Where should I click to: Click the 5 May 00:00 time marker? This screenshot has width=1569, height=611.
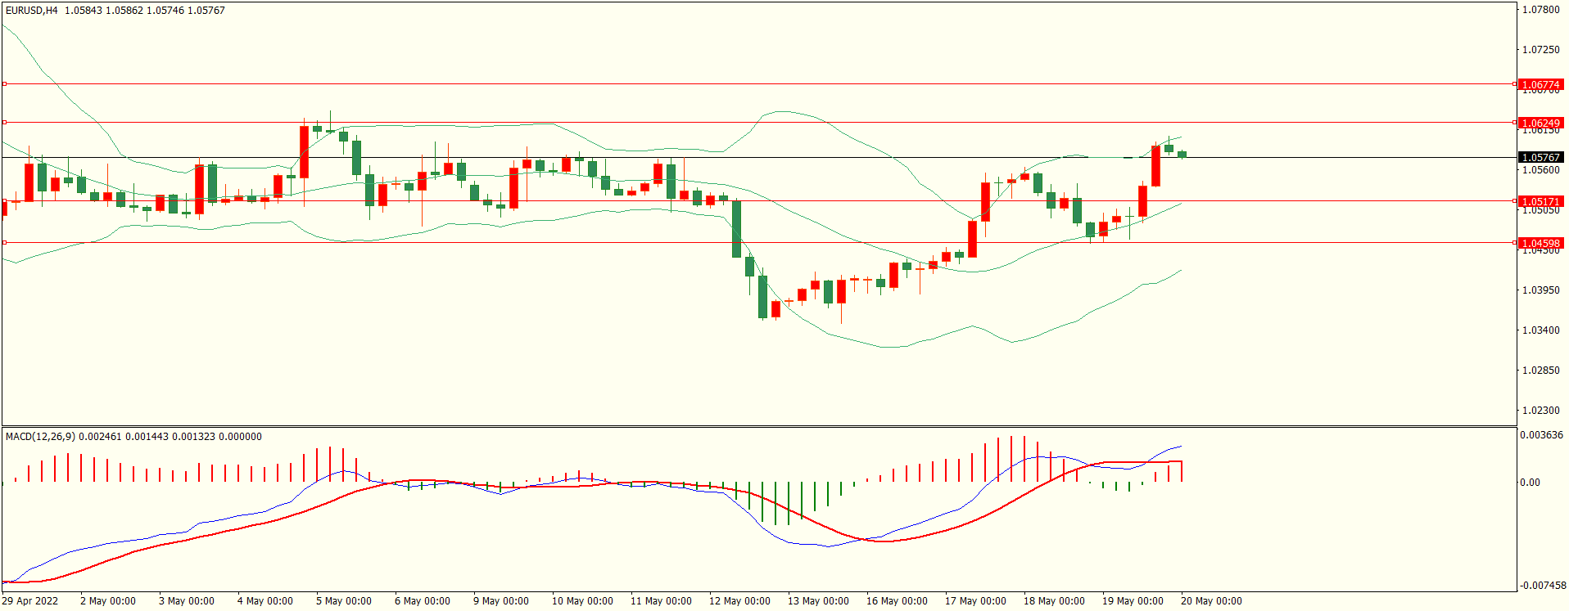pos(344,600)
